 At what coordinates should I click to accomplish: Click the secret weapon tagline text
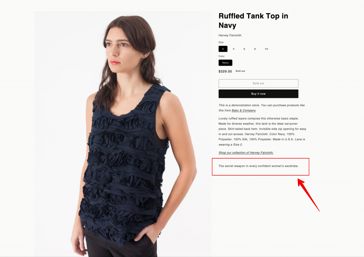tap(258, 166)
